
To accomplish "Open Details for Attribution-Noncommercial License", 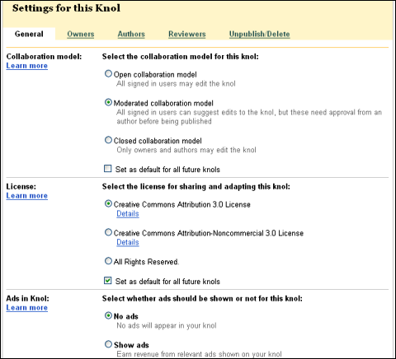I will [x=128, y=242].
